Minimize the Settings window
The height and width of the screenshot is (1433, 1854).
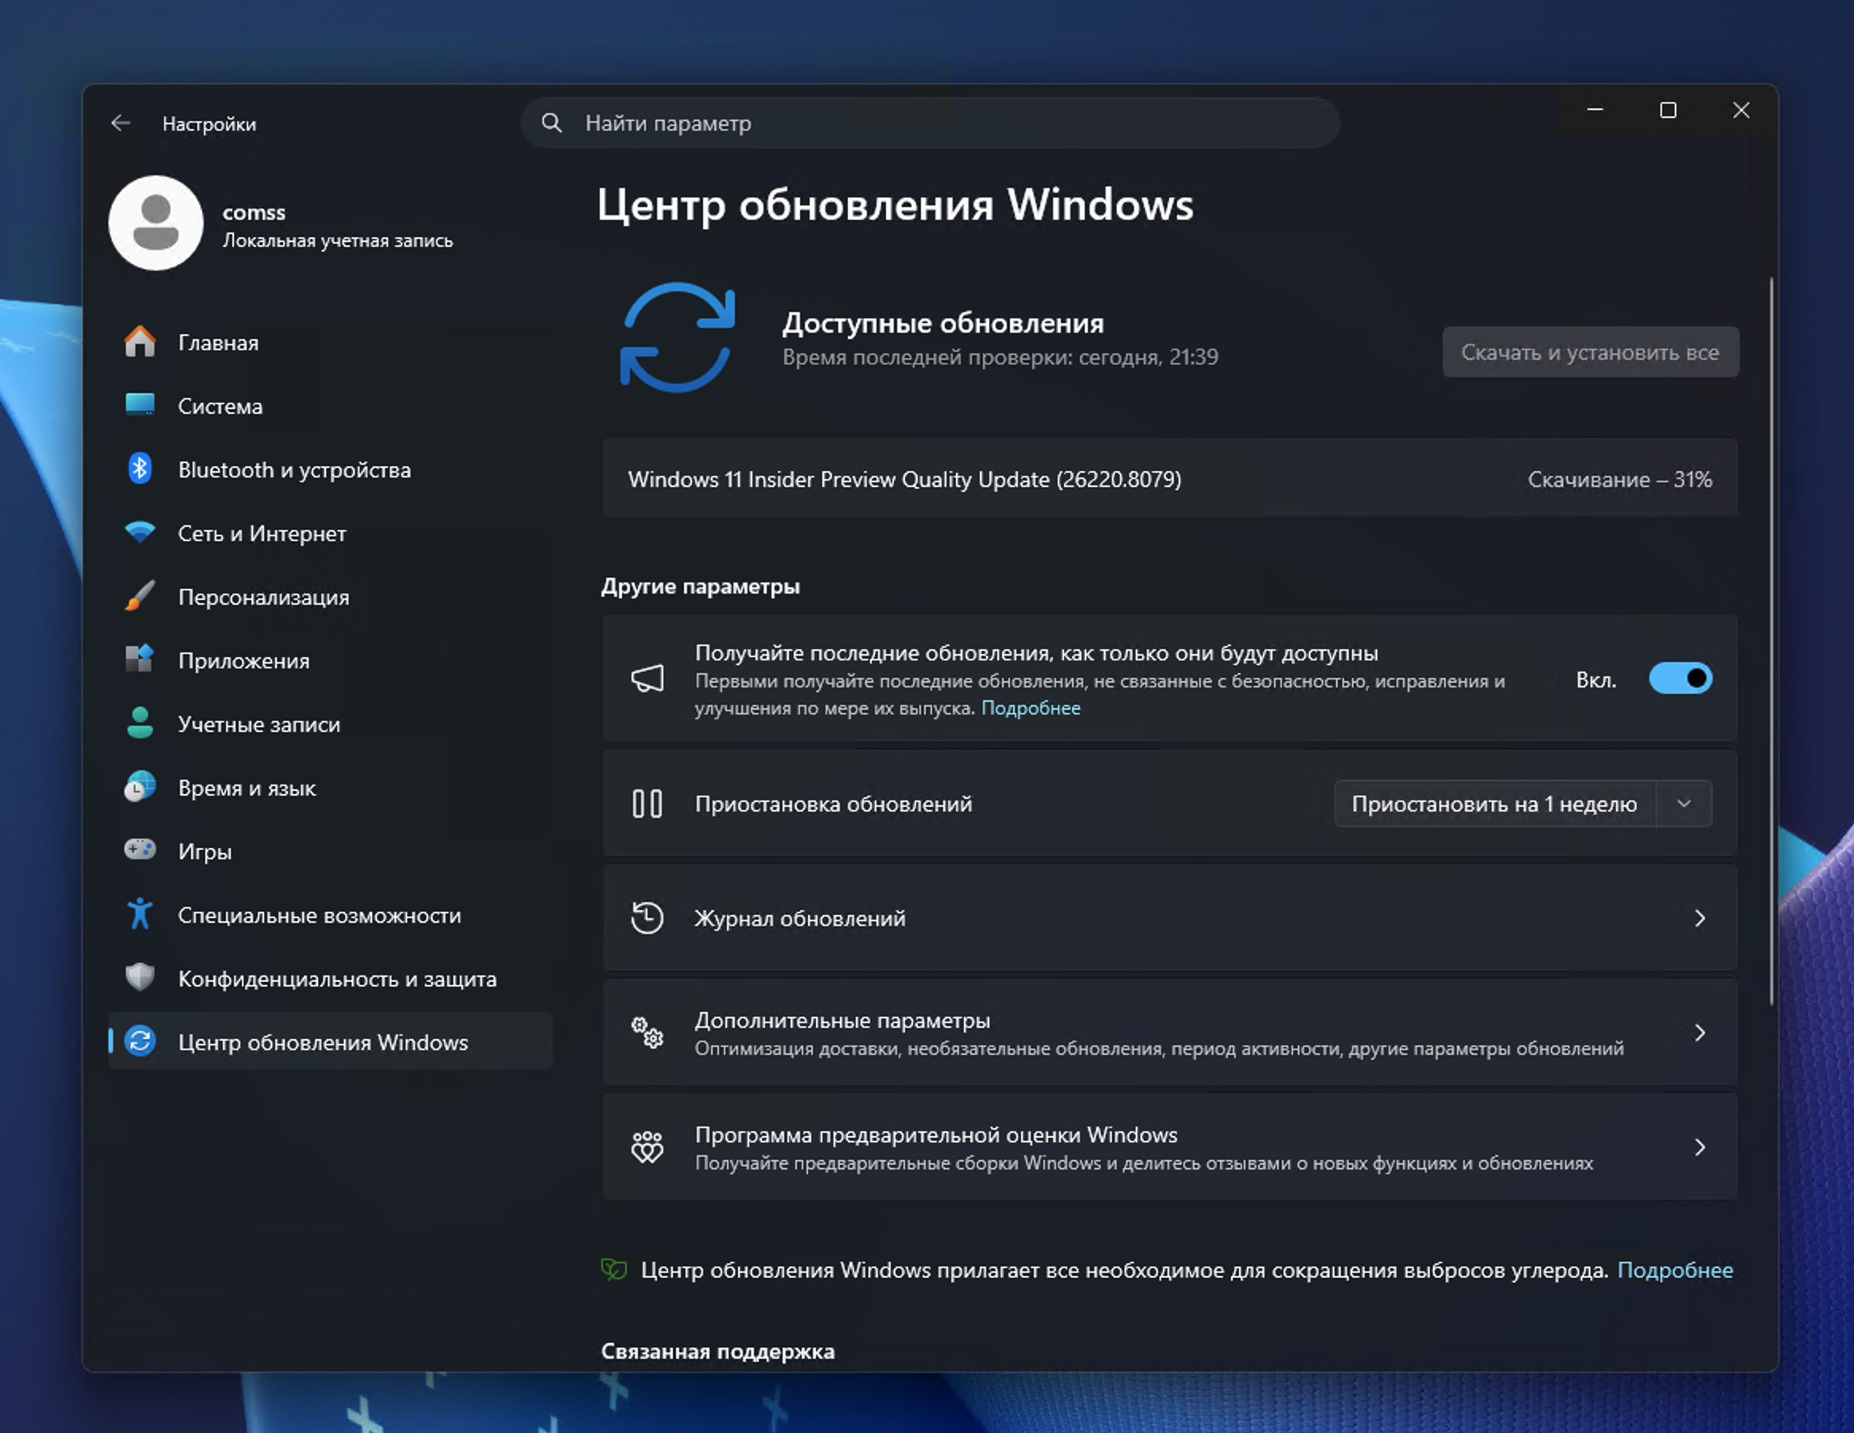(x=1595, y=111)
